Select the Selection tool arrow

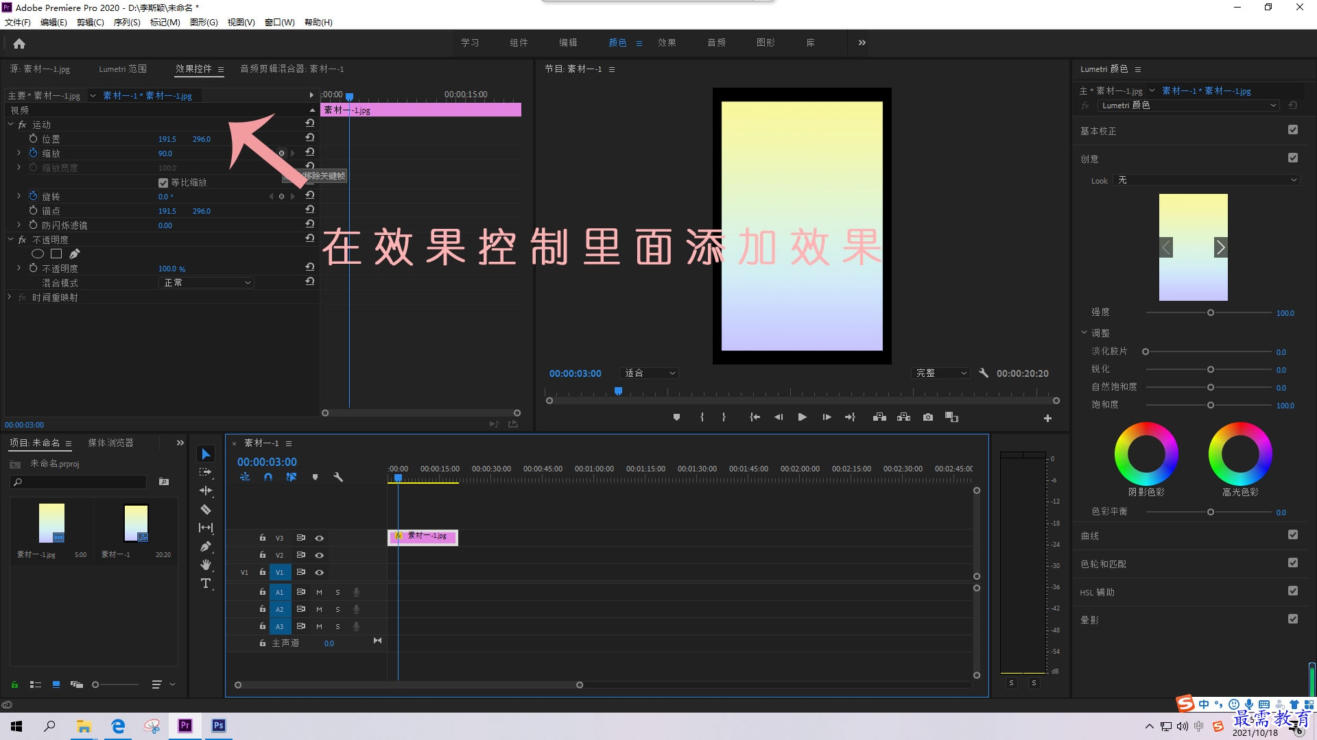206,454
